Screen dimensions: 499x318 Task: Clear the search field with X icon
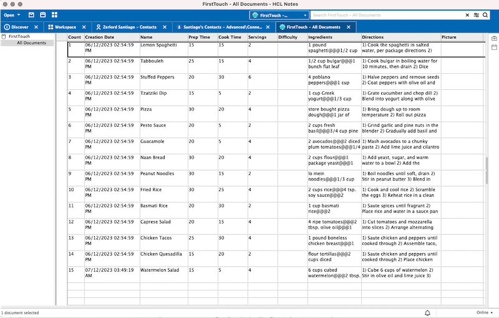(x=467, y=15)
